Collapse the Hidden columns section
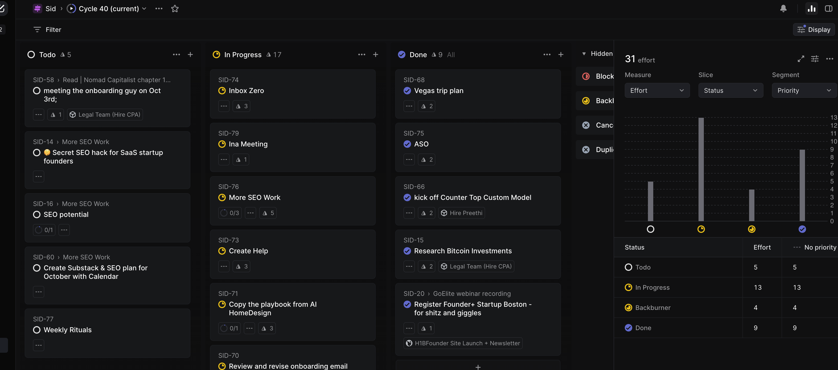Screen dimensions: 838x370 pos(584,54)
